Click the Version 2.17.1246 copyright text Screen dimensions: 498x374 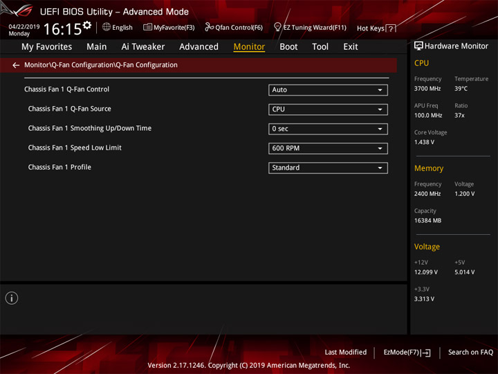pos(249,366)
